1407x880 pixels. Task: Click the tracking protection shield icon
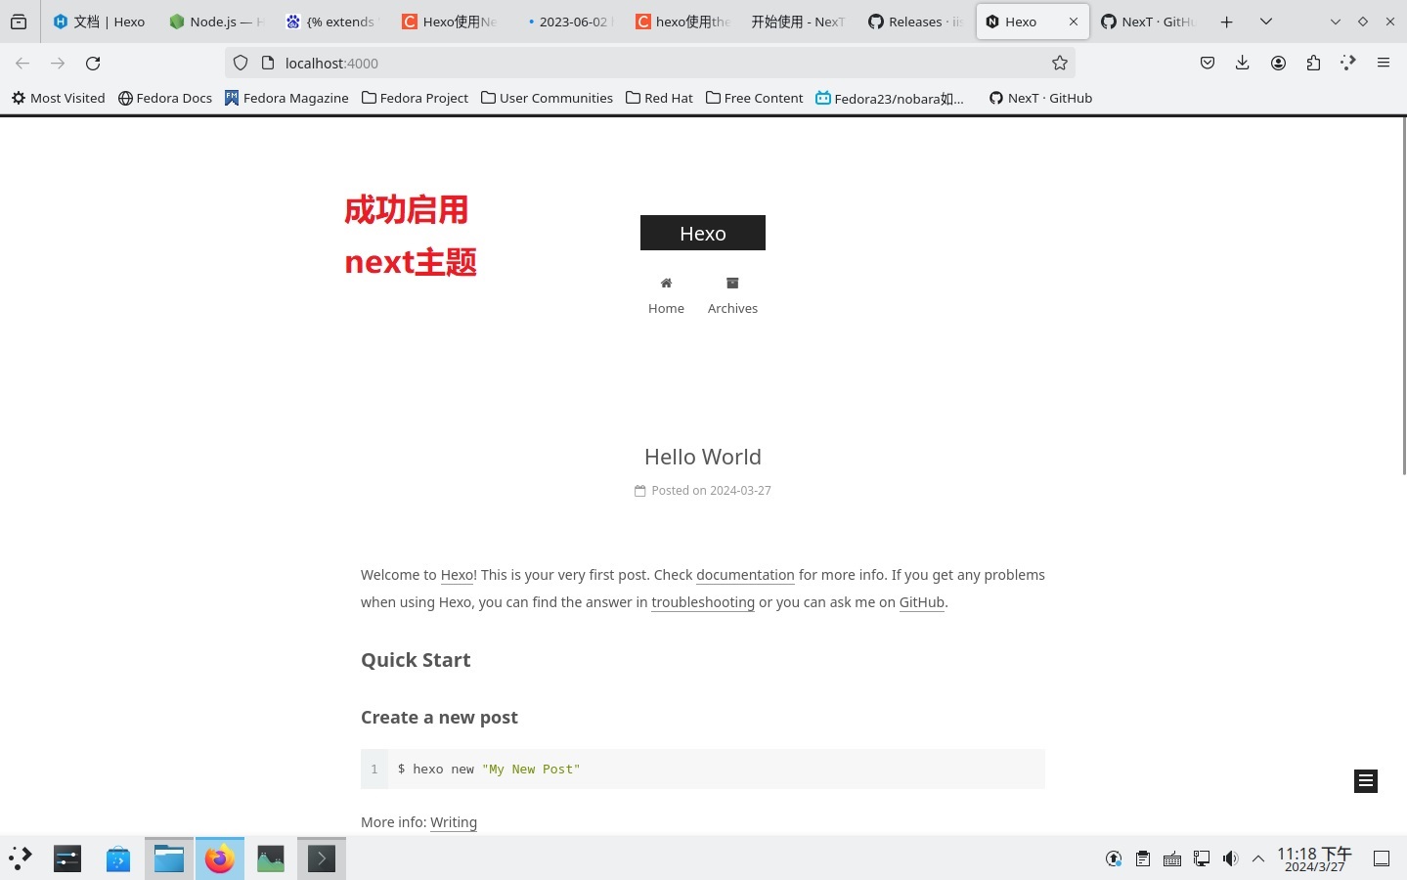click(x=241, y=63)
